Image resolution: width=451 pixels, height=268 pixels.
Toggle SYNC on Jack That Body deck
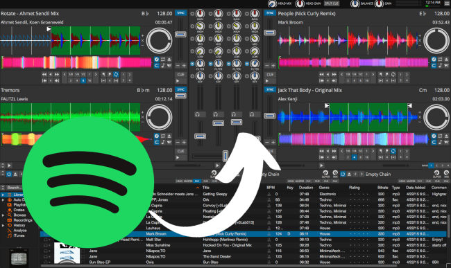[270, 89]
